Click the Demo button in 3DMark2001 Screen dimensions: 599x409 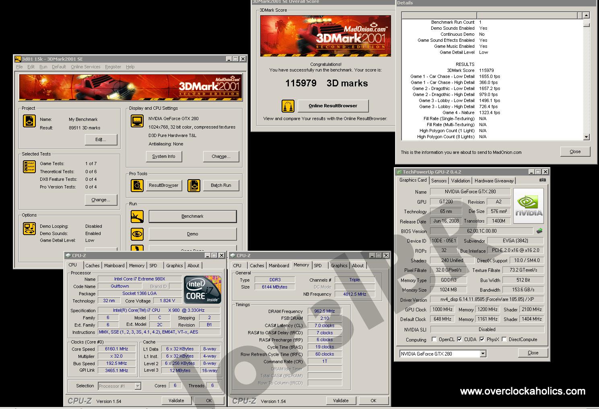point(193,234)
